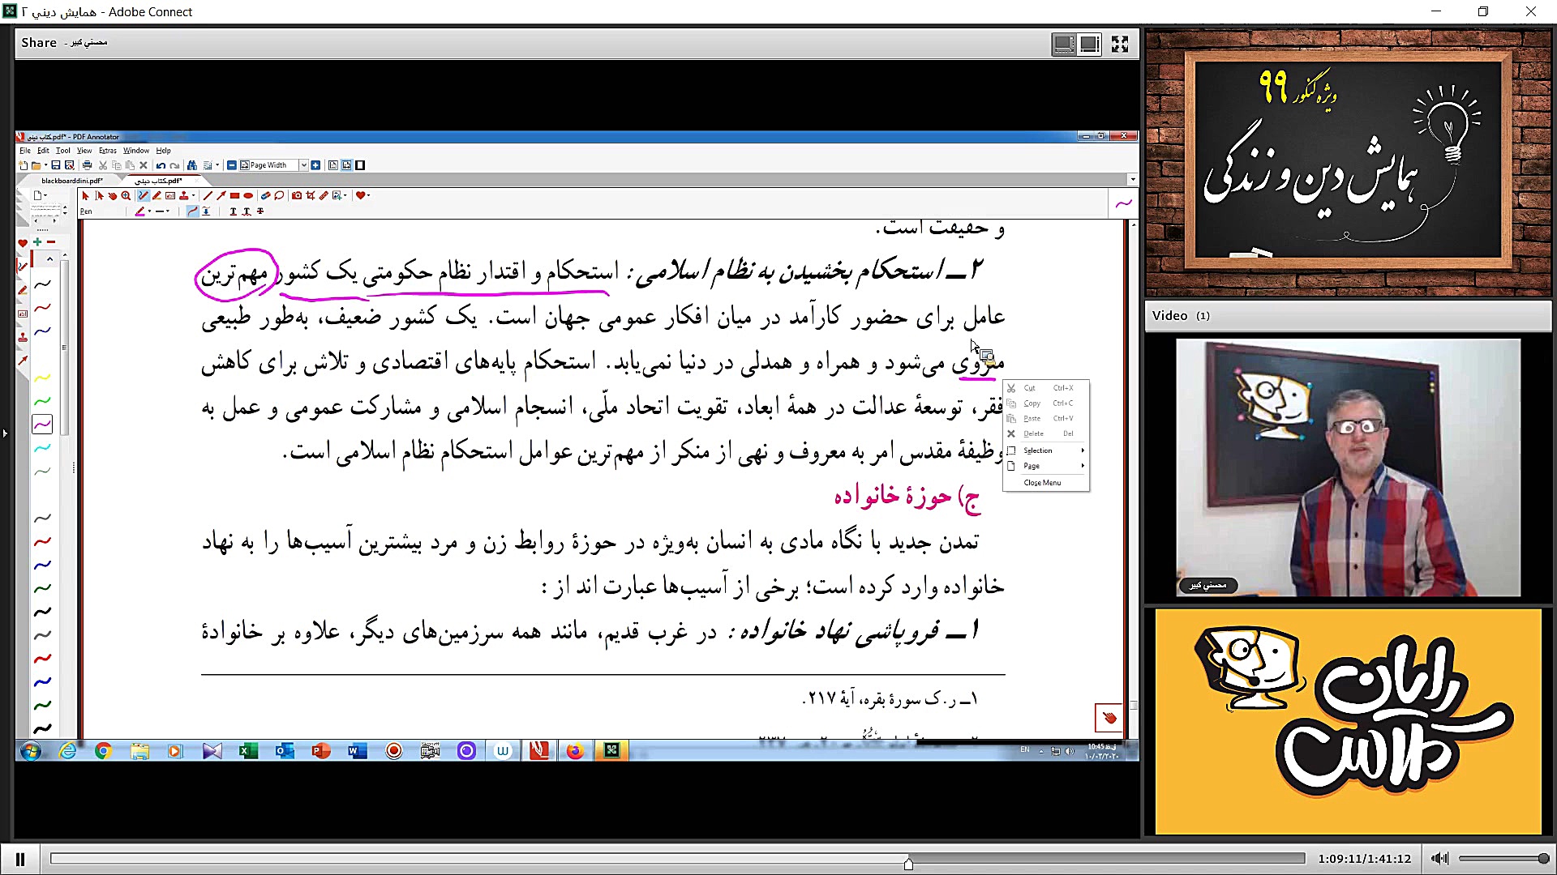This screenshot has height=875, width=1557.
Task: Open the Extras menu
Action: pos(107,151)
